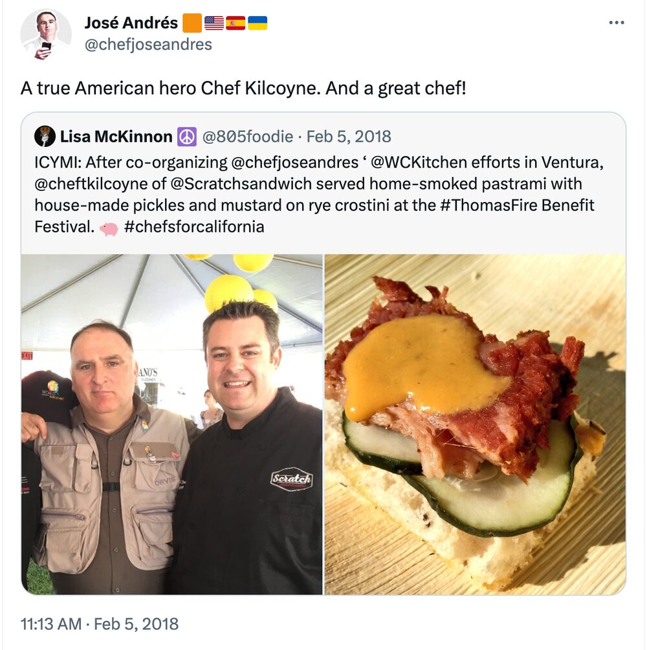The image size is (647, 650).
Task: Click José Andrés profile avatar
Action: [x=45, y=34]
